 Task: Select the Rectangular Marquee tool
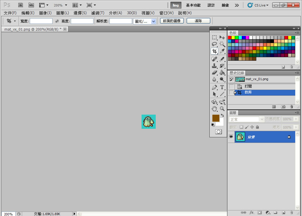[214, 37]
